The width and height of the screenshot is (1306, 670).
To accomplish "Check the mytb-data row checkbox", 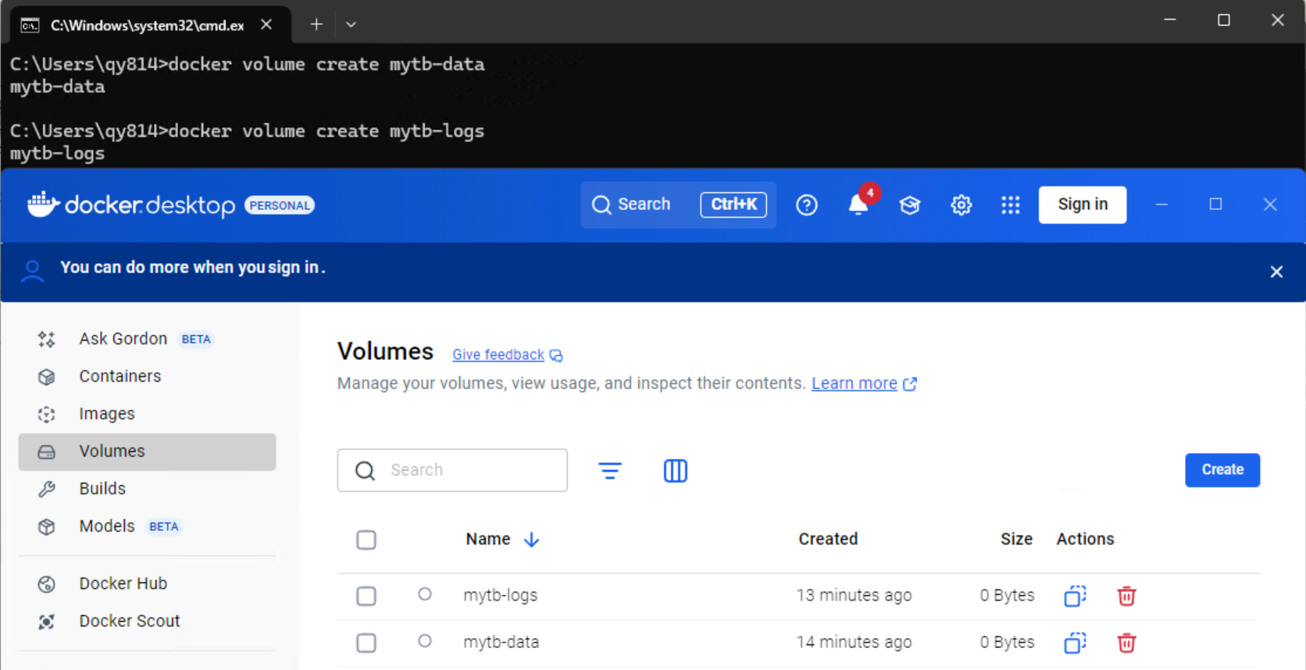I will [x=366, y=643].
